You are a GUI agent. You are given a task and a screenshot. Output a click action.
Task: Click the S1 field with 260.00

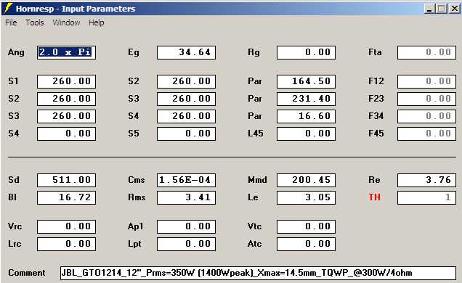point(66,81)
